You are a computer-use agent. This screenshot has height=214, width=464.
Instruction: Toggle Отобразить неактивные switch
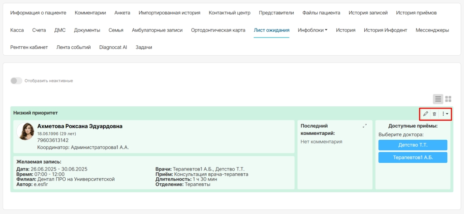(x=16, y=81)
